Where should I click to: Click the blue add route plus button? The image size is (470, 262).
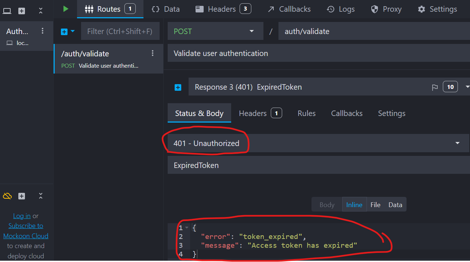(x=64, y=31)
